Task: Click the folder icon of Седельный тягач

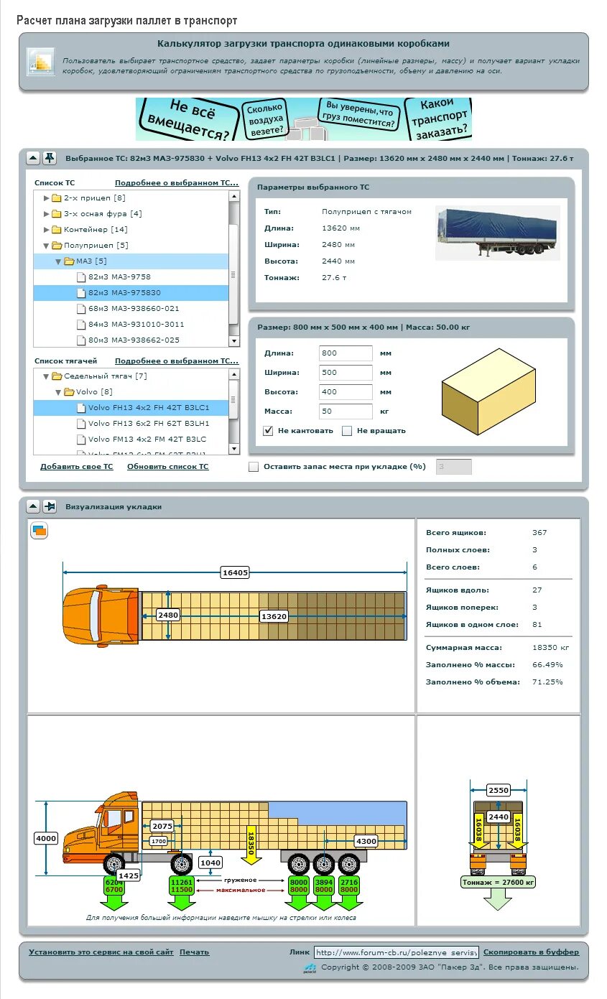Action: (57, 376)
